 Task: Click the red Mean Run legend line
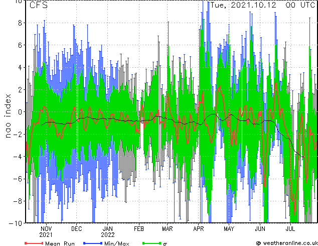(34, 243)
